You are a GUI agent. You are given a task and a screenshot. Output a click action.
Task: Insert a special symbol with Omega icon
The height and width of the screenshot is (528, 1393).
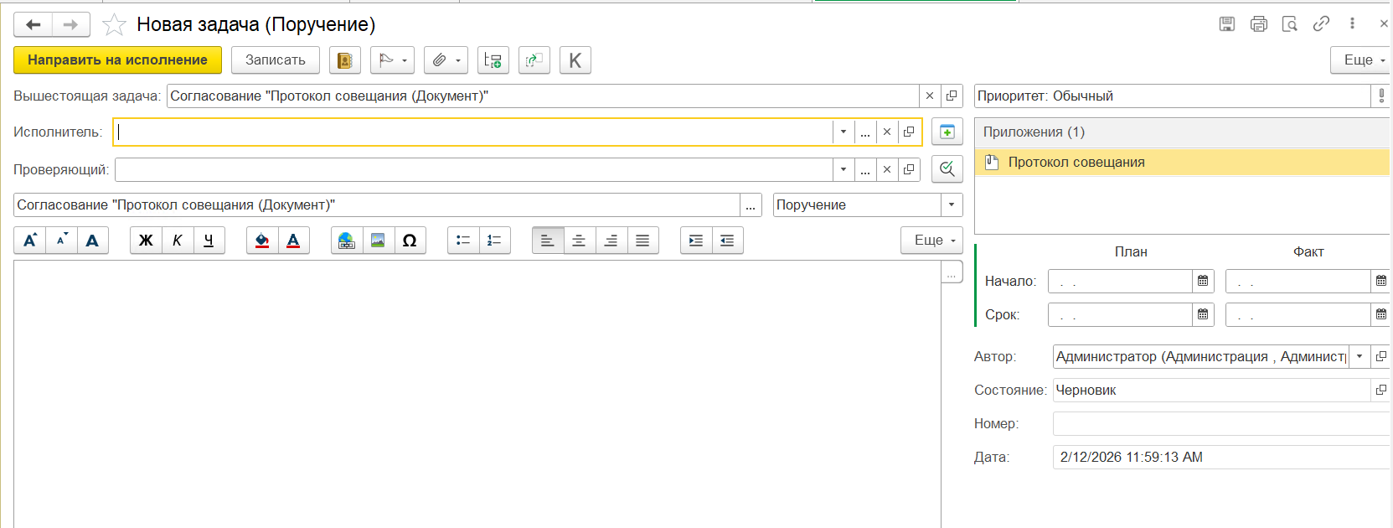pos(410,241)
